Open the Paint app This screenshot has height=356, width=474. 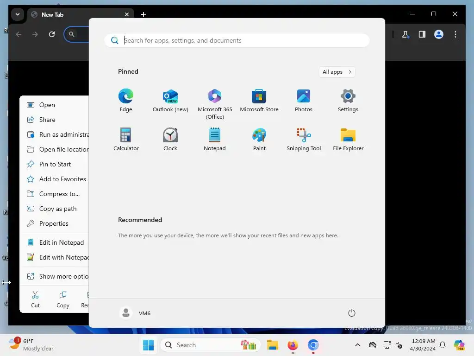(259, 140)
